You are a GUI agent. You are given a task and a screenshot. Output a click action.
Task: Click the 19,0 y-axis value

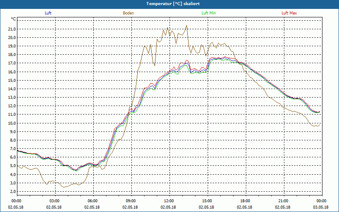pos(12,46)
